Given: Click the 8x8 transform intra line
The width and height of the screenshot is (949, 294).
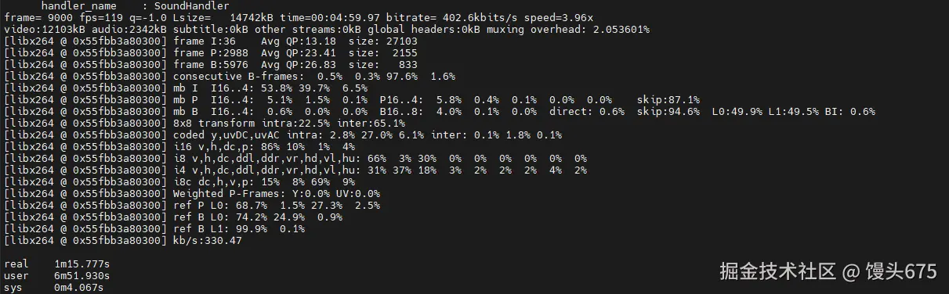Looking at the screenshot, I should pyautogui.click(x=205, y=124).
